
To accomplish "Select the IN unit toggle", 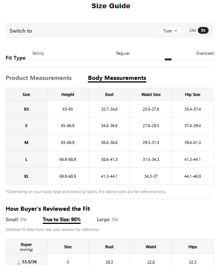I will pyautogui.click(x=203, y=30).
